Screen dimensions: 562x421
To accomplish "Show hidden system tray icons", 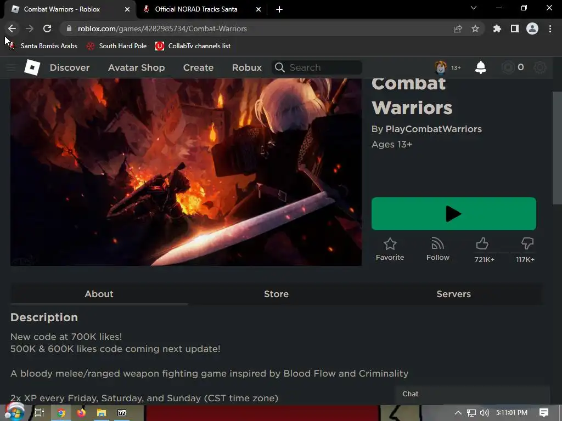I will (458, 413).
